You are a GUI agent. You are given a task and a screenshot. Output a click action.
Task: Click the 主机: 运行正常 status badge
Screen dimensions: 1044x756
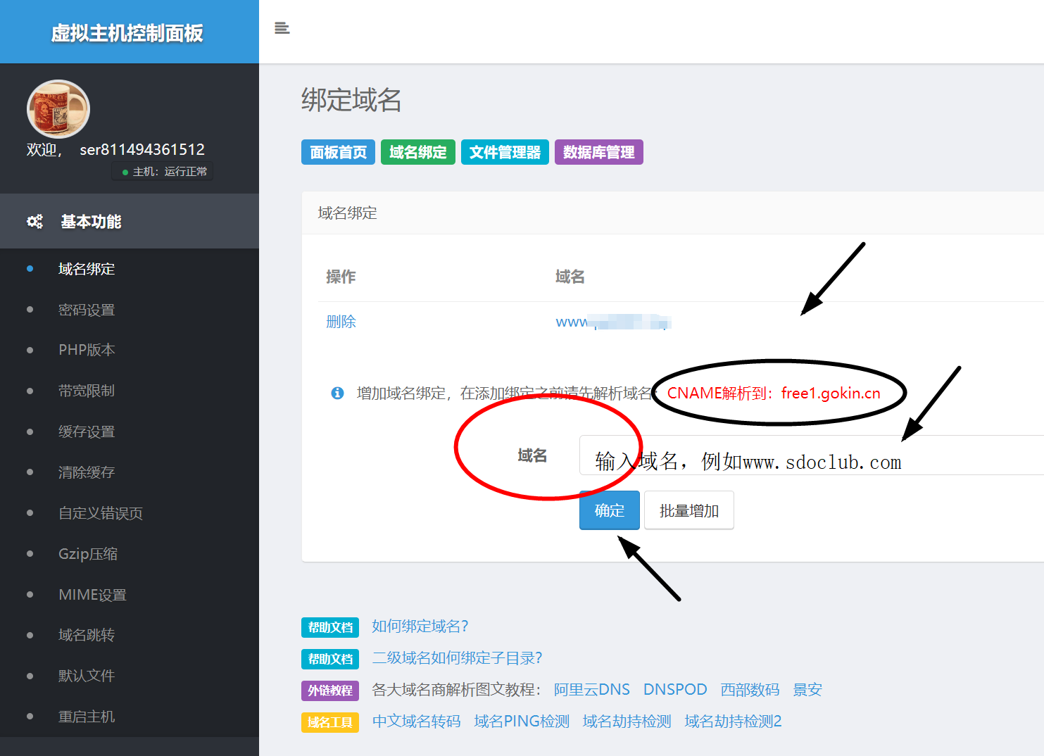click(163, 172)
